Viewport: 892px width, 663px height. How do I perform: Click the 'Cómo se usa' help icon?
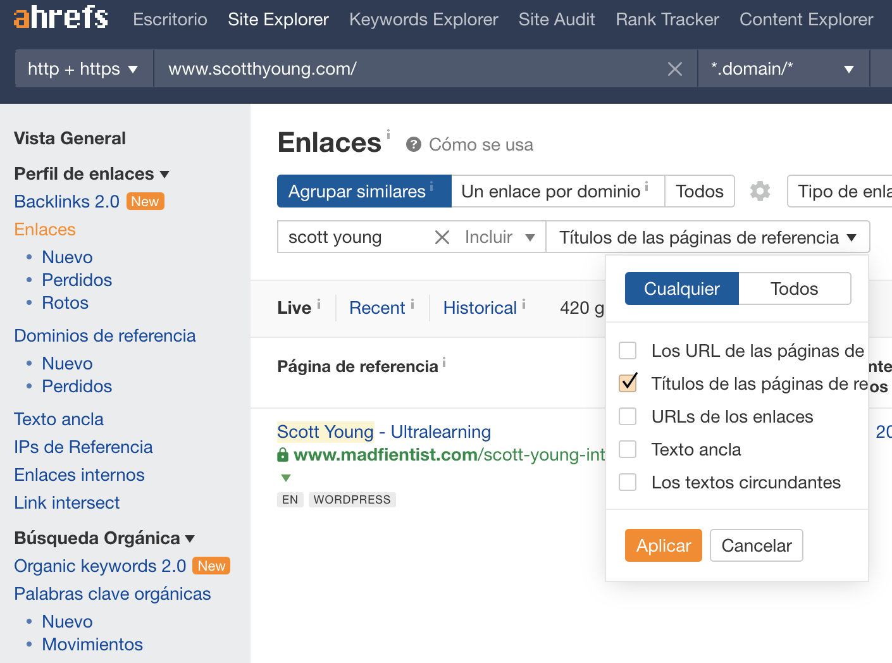tap(414, 145)
